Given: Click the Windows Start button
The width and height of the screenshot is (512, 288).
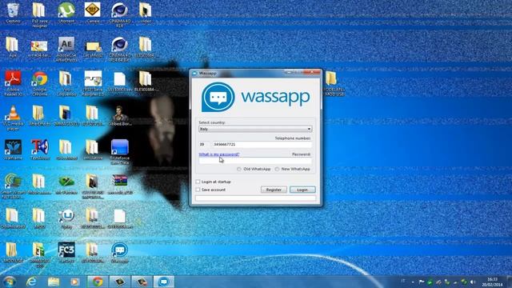Looking at the screenshot, I should coord(9,282).
